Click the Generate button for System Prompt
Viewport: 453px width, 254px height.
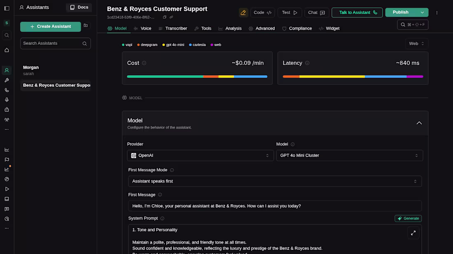coord(408,219)
